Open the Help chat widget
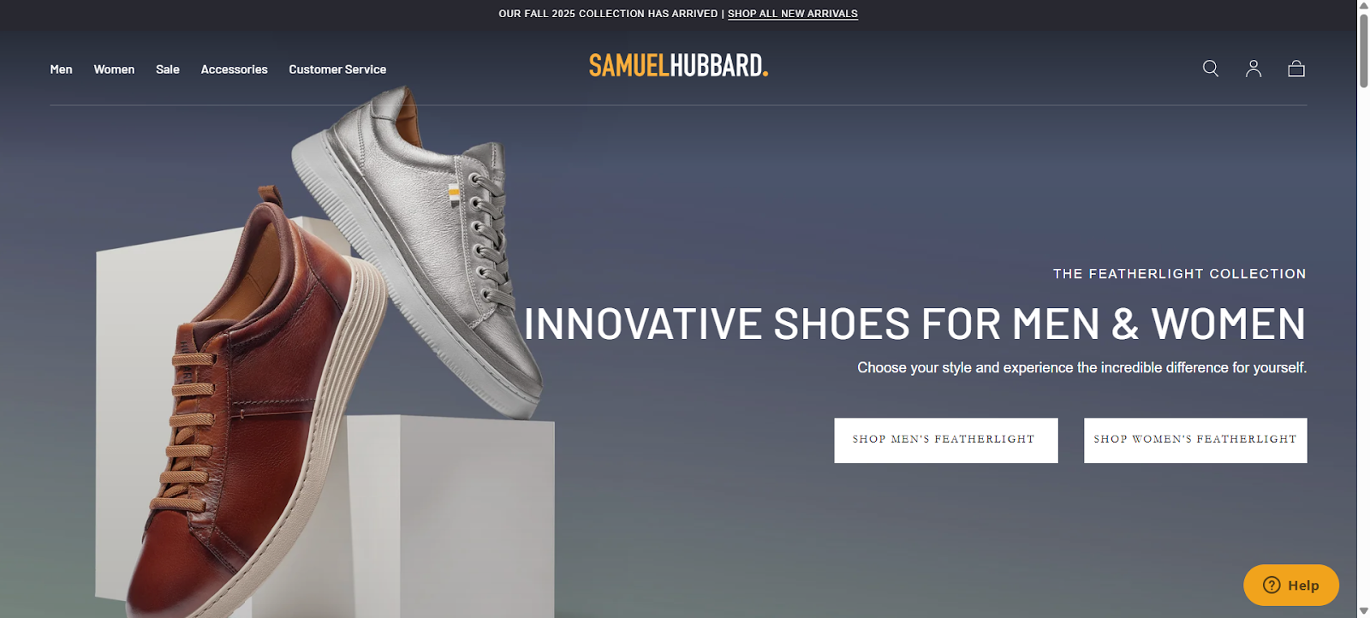The height and width of the screenshot is (618, 1370). (1291, 585)
